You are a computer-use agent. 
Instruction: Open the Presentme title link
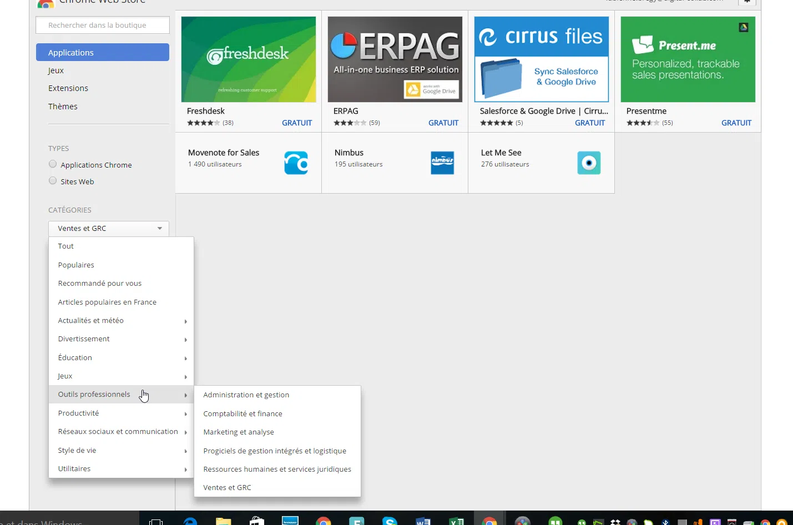[646, 111]
